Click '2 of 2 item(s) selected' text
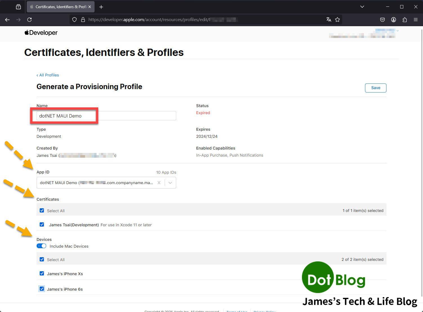Screen dimensions: 423x312 (x=362, y=259)
